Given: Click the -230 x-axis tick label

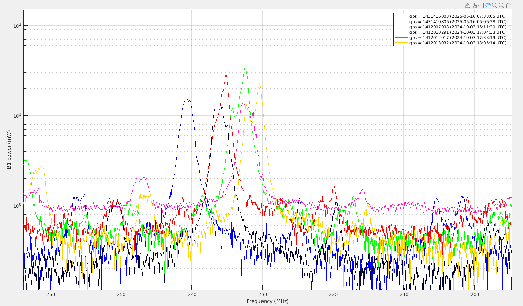Looking at the screenshot, I should (x=262, y=295).
